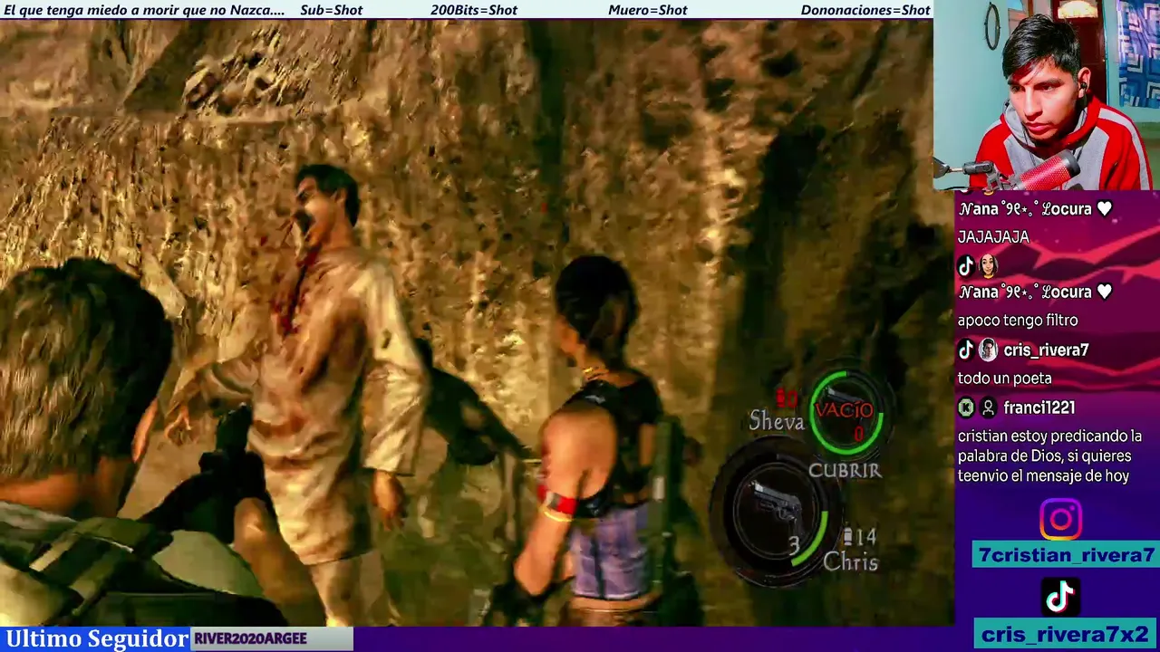Click the 'Sheva' partner name in HUD

tap(777, 421)
